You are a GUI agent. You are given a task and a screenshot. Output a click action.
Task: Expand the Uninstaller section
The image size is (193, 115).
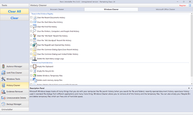[x=15, y=109]
